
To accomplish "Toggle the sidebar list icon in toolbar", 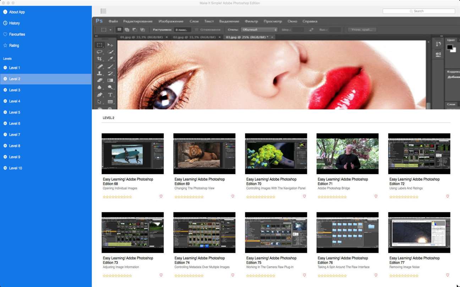I will tap(103, 11).
